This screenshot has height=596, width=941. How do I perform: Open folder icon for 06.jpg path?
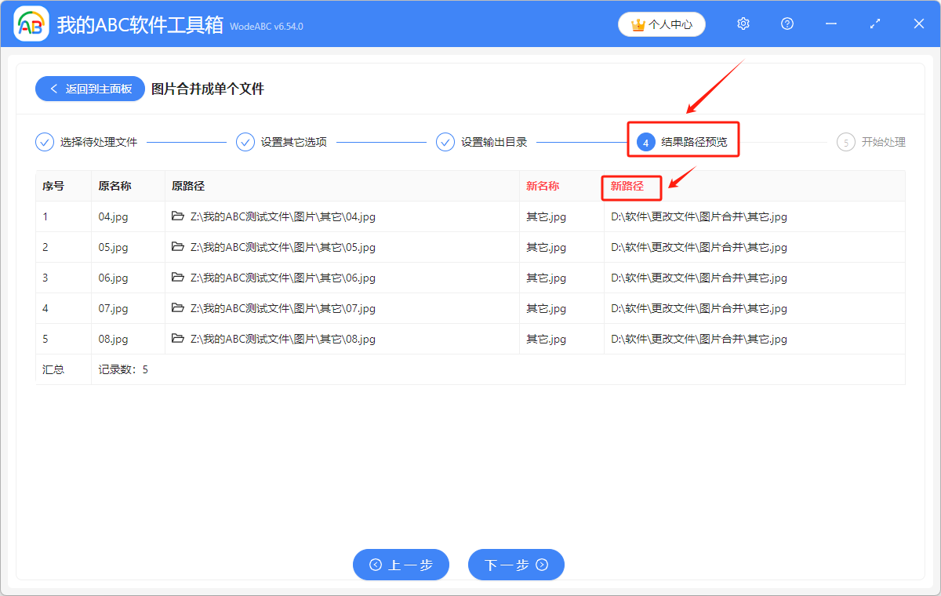[x=178, y=278]
